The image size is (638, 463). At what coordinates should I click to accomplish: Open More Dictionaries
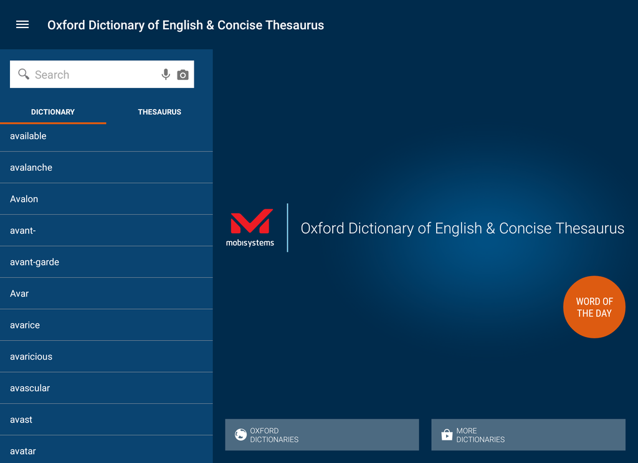point(528,434)
